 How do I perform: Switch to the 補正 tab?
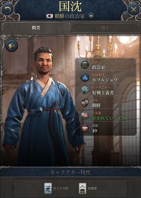(105, 28)
